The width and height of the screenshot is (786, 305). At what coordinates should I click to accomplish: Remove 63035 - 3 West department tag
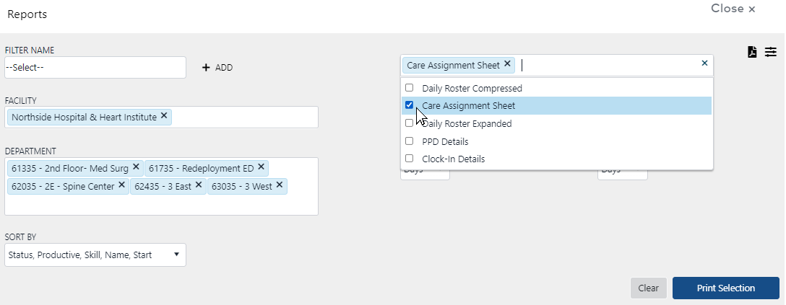[x=279, y=185]
